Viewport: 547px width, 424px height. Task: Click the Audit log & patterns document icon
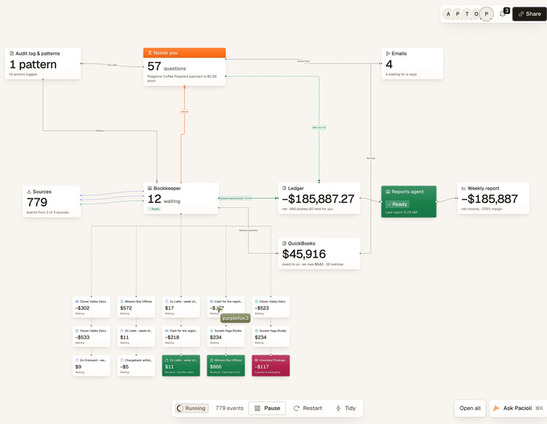(x=12, y=53)
